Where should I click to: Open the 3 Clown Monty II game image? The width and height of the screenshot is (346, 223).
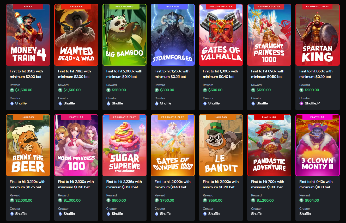317,145
